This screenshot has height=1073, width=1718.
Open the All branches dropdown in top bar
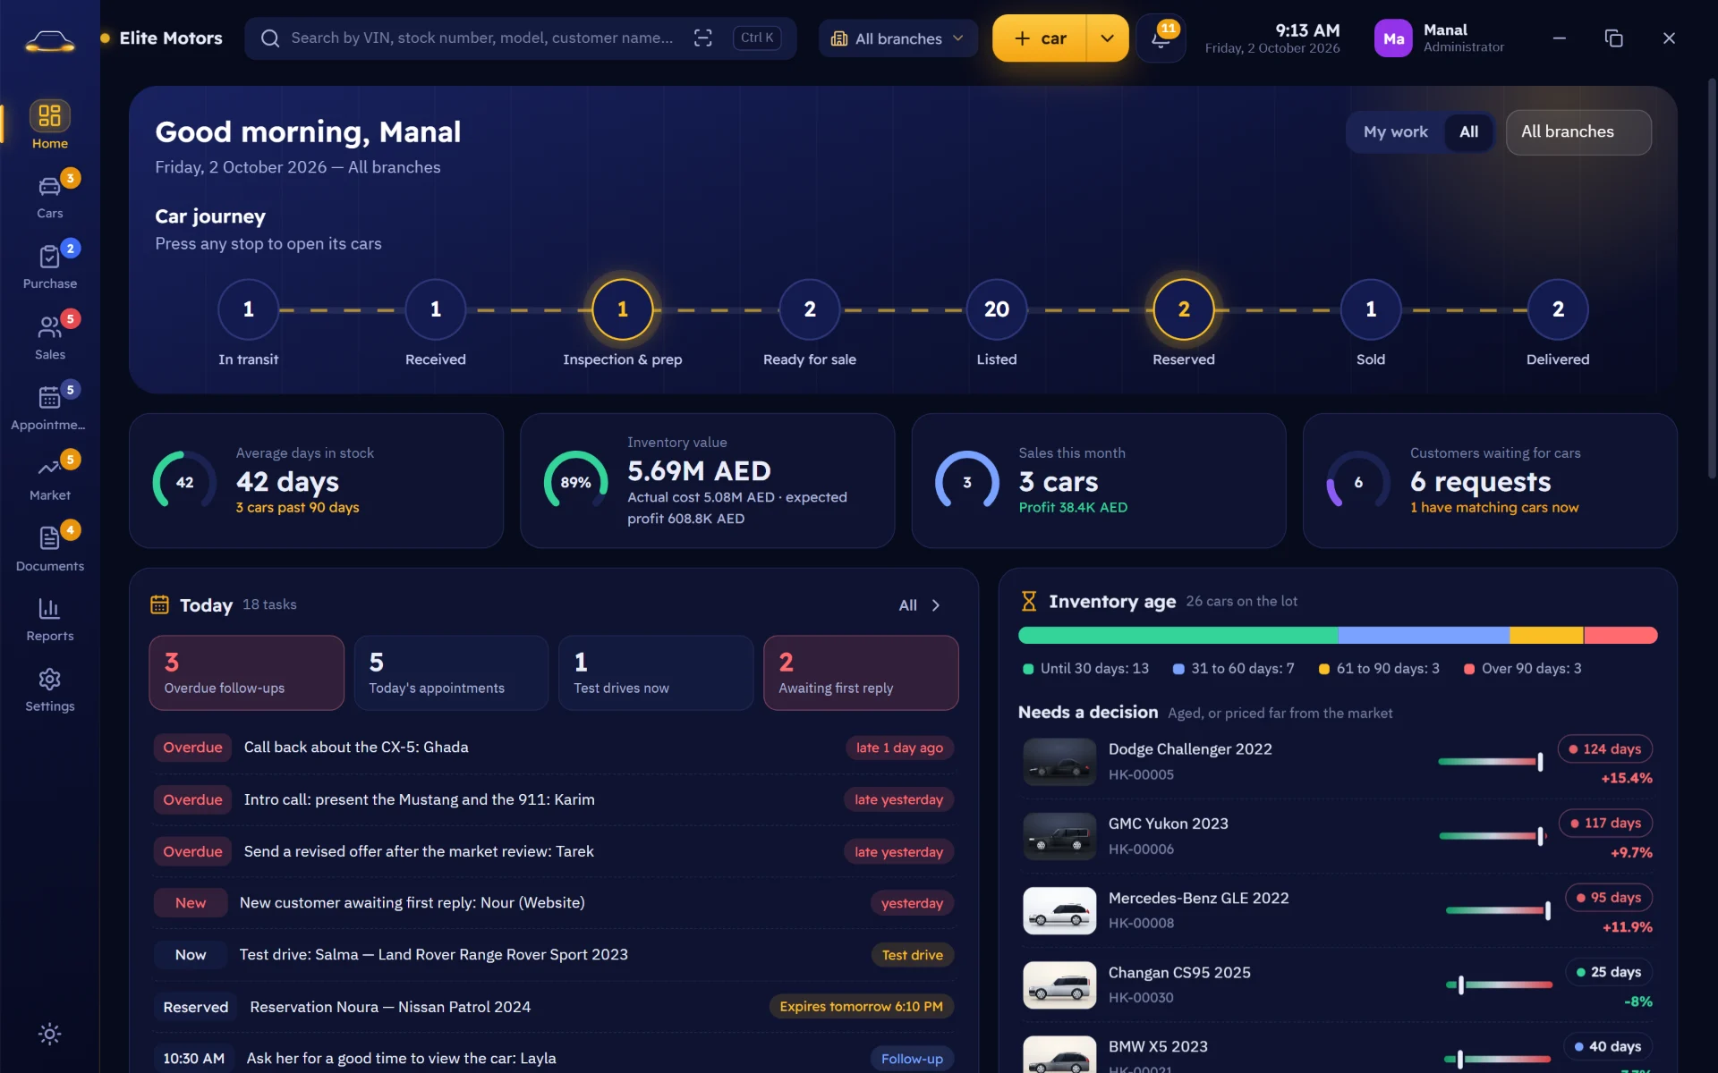[x=897, y=38]
